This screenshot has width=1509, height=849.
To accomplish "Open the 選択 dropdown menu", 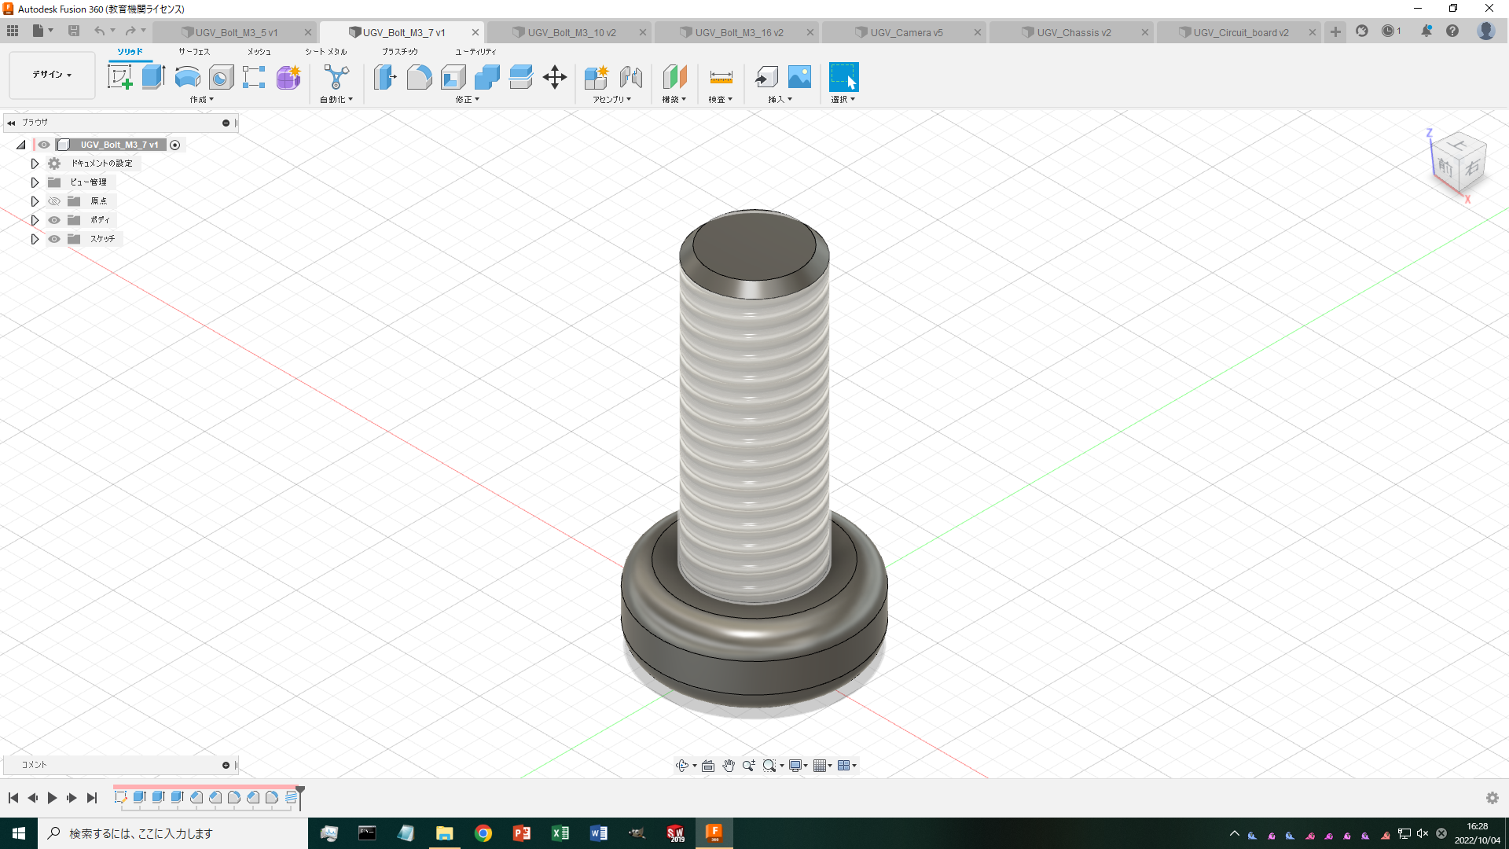I will (x=843, y=99).
